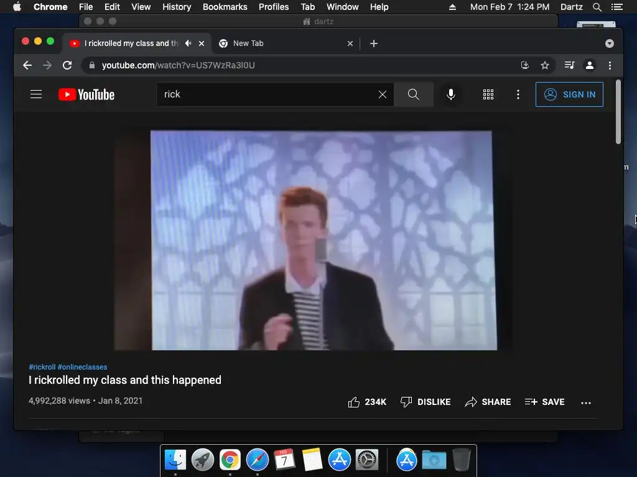The image size is (637, 477).
Task: Click the address bar URL
Action: tap(179, 65)
